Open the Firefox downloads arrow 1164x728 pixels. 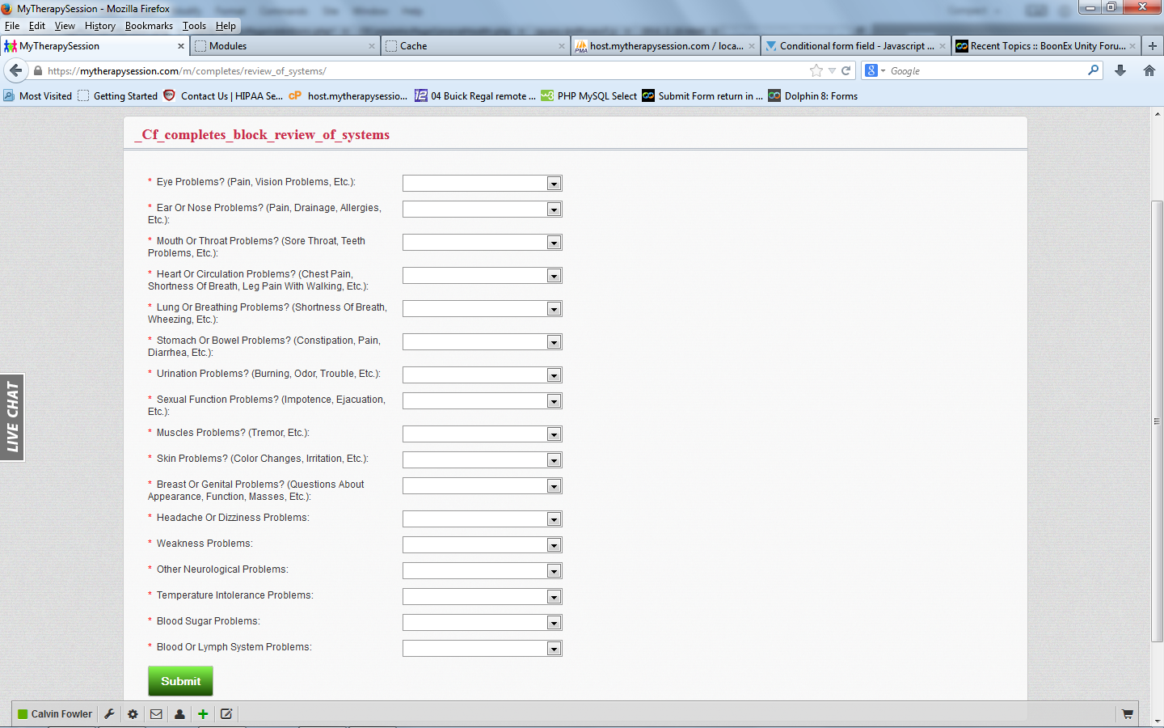pyautogui.click(x=1120, y=71)
